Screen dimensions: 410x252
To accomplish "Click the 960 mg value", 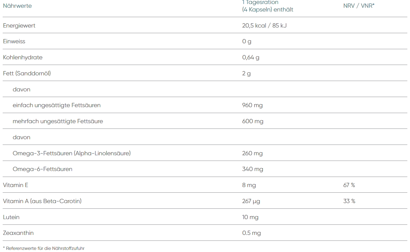I will (252, 105).
